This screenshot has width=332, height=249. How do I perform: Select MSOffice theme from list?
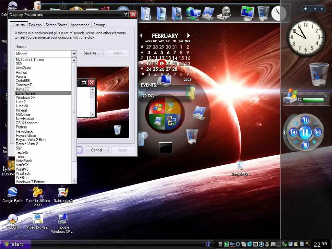(x=43, y=114)
